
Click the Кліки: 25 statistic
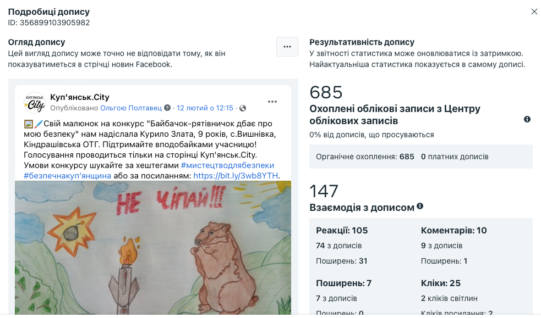[441, 283]
